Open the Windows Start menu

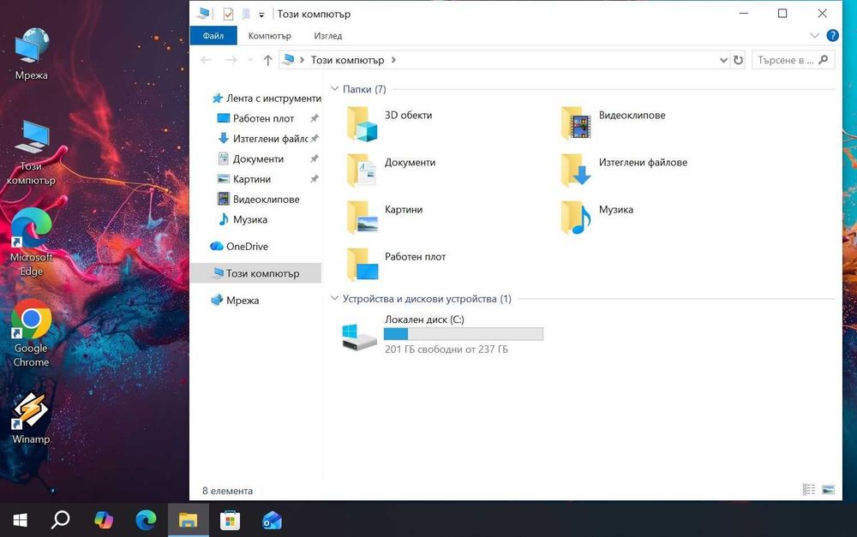tap(21, 520)
